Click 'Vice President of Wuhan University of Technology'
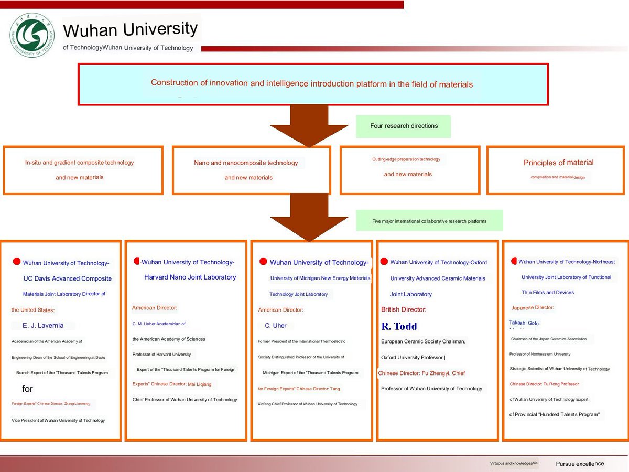Viewport: 629px width, 472px height. 58,420
